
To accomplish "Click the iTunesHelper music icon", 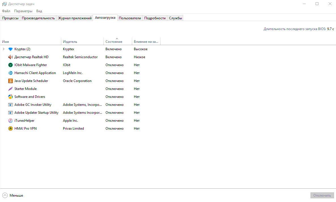I will [10, 121].
